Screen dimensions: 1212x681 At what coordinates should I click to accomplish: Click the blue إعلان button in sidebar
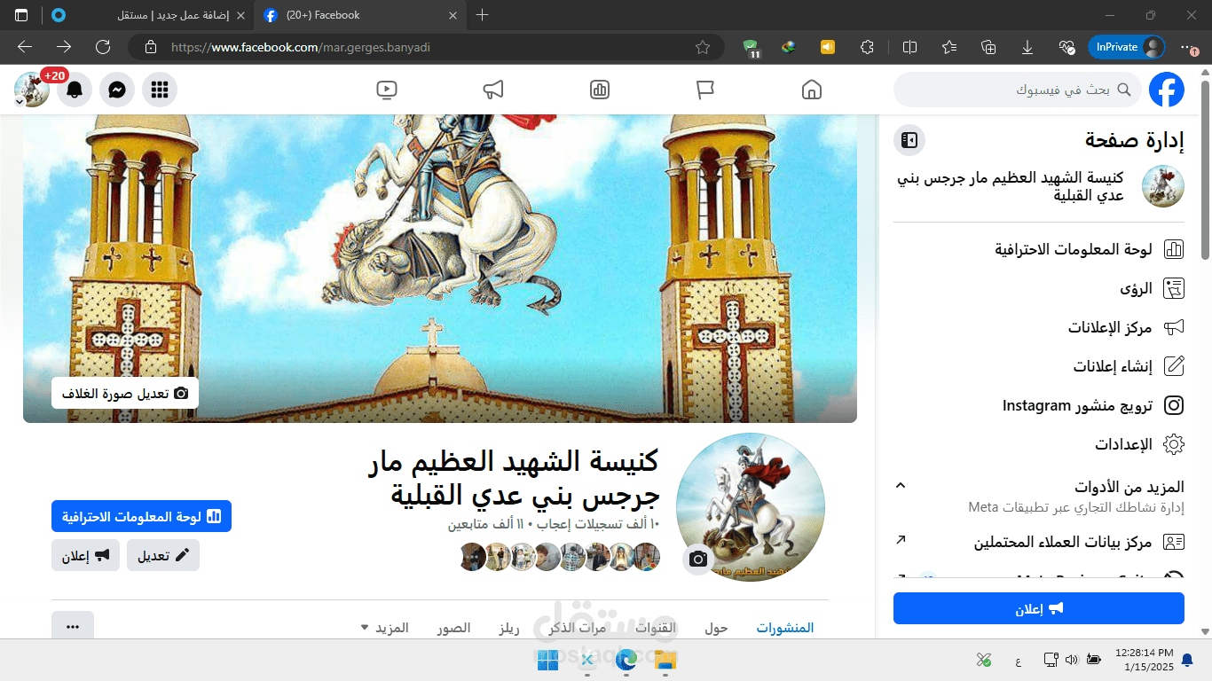coord(1039,609)
